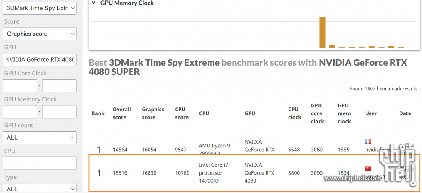Click the CPU clock column header

click(x=295, y=113)
